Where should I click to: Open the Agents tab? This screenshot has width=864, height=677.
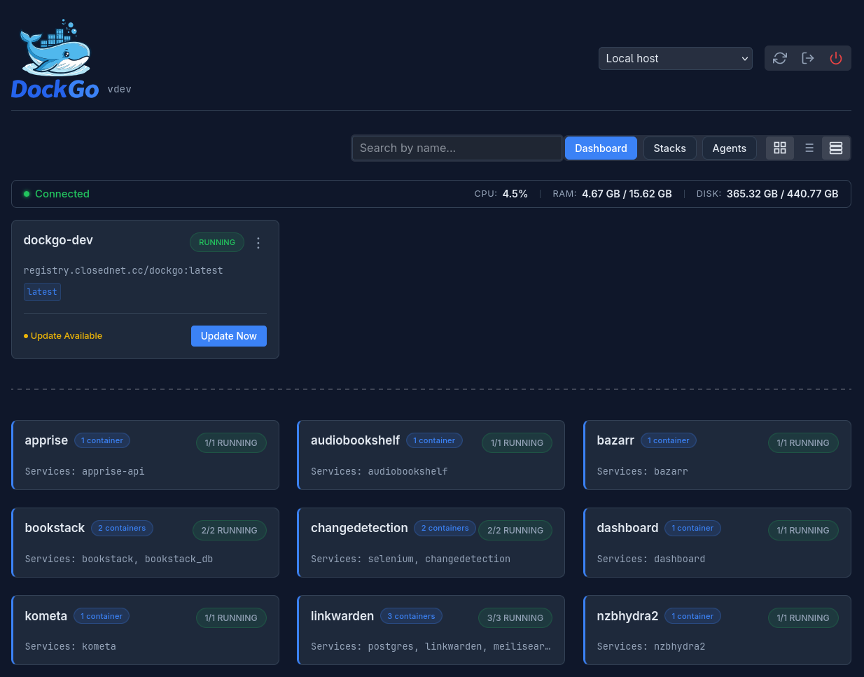tap(729, 148)
